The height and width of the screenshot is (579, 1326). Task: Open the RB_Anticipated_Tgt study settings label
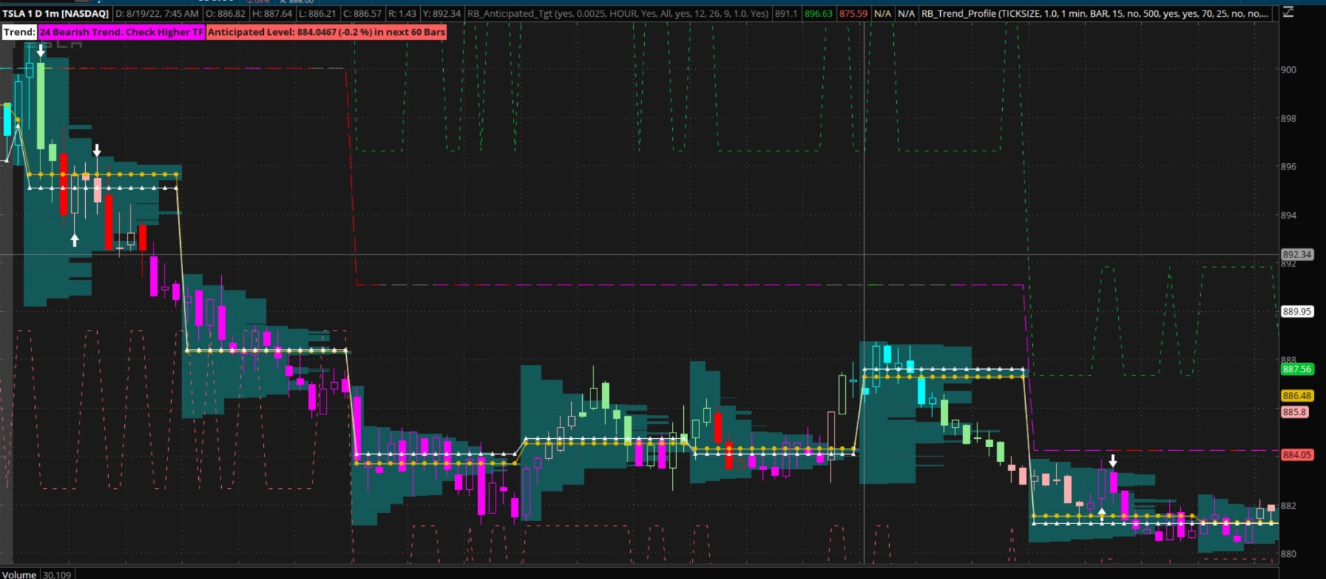[x=618, y=13]
